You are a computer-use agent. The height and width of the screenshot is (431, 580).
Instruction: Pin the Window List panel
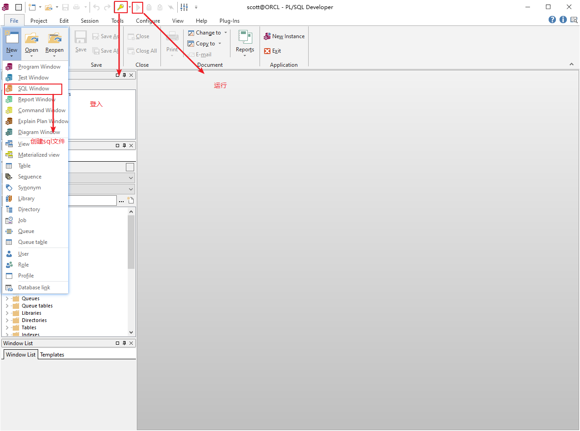[125, 343]
